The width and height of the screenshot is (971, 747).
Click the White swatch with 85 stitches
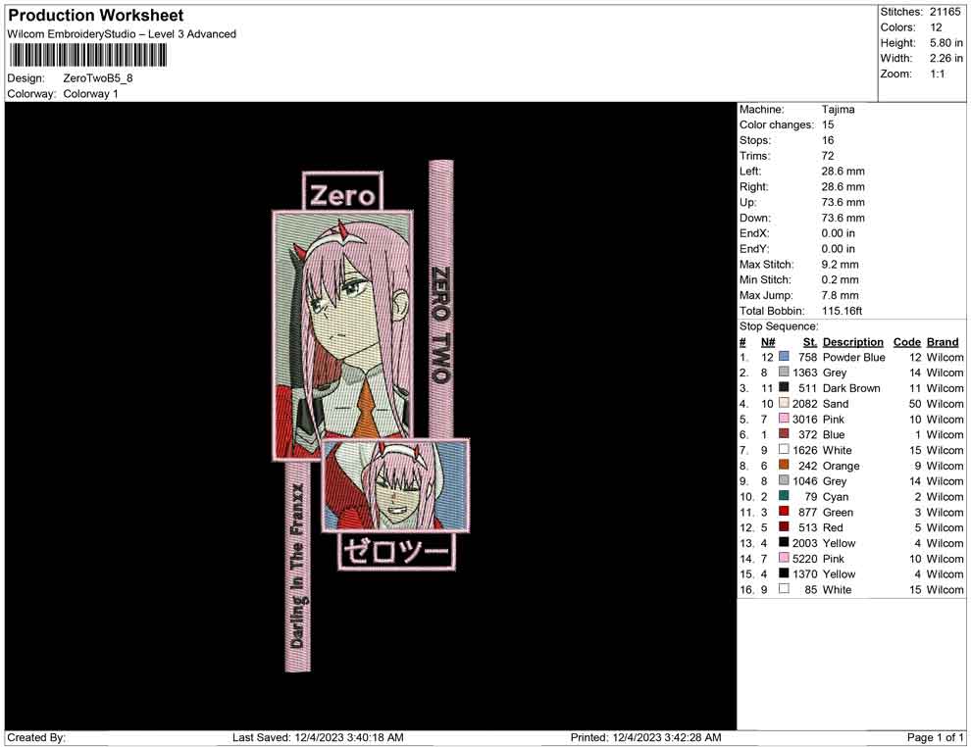coord(784,588)
